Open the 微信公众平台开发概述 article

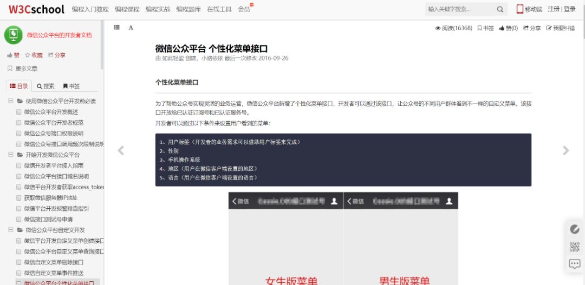click(x=51, y=112)
